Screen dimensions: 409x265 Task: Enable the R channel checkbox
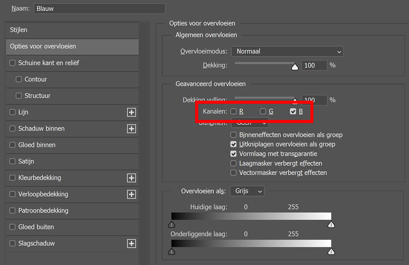coord(234,111)
